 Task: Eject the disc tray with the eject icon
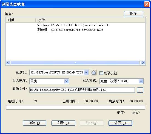click(x=93, y=73)
